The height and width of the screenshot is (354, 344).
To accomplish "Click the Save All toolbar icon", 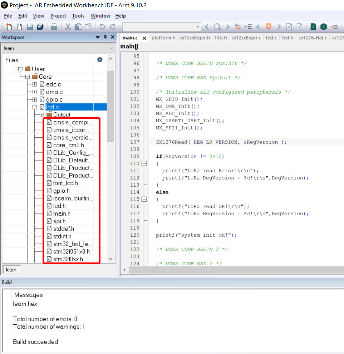I will (x=40, y=27).
